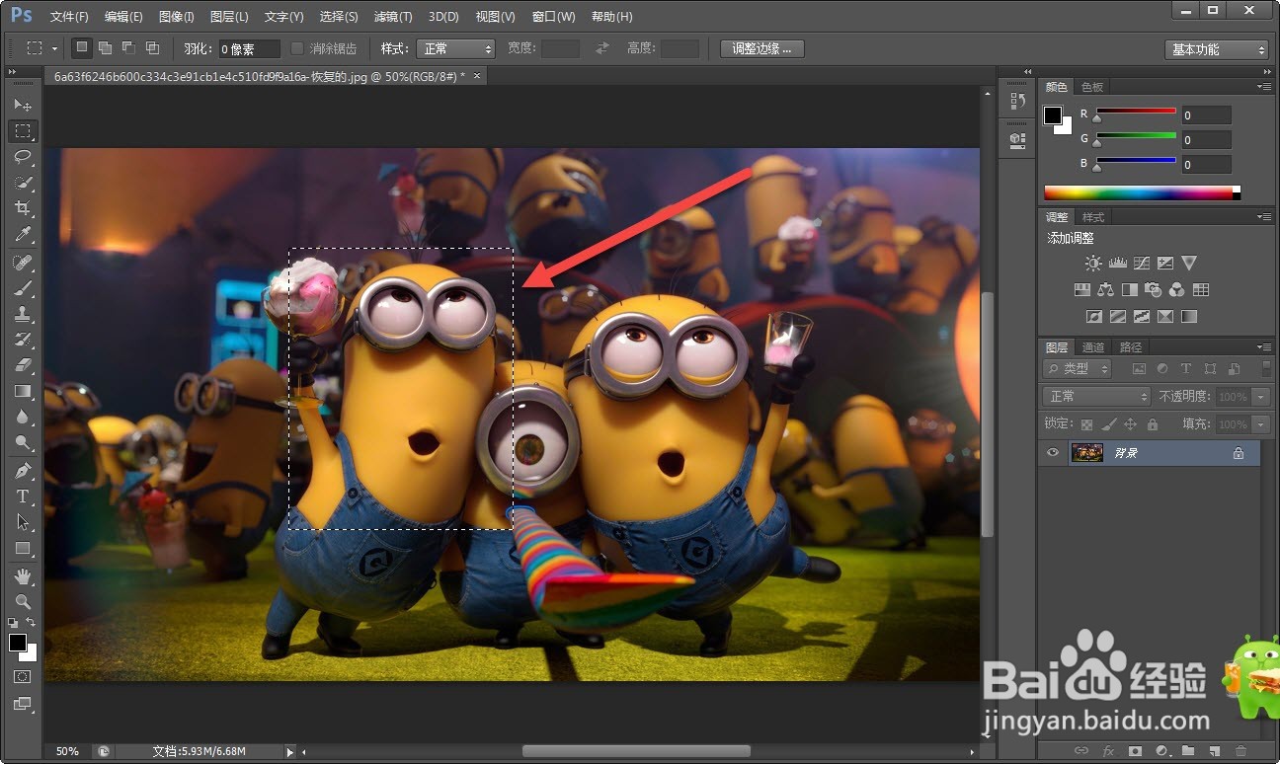Close the open document tab
The width and height of the screenshot is (1280, 764).
click(477, 75)
